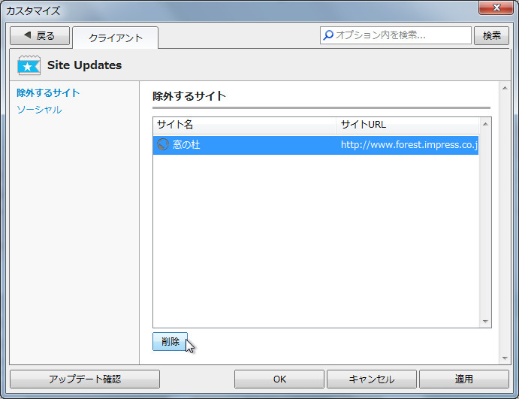Click the キャンセル button

pos(371,379)
